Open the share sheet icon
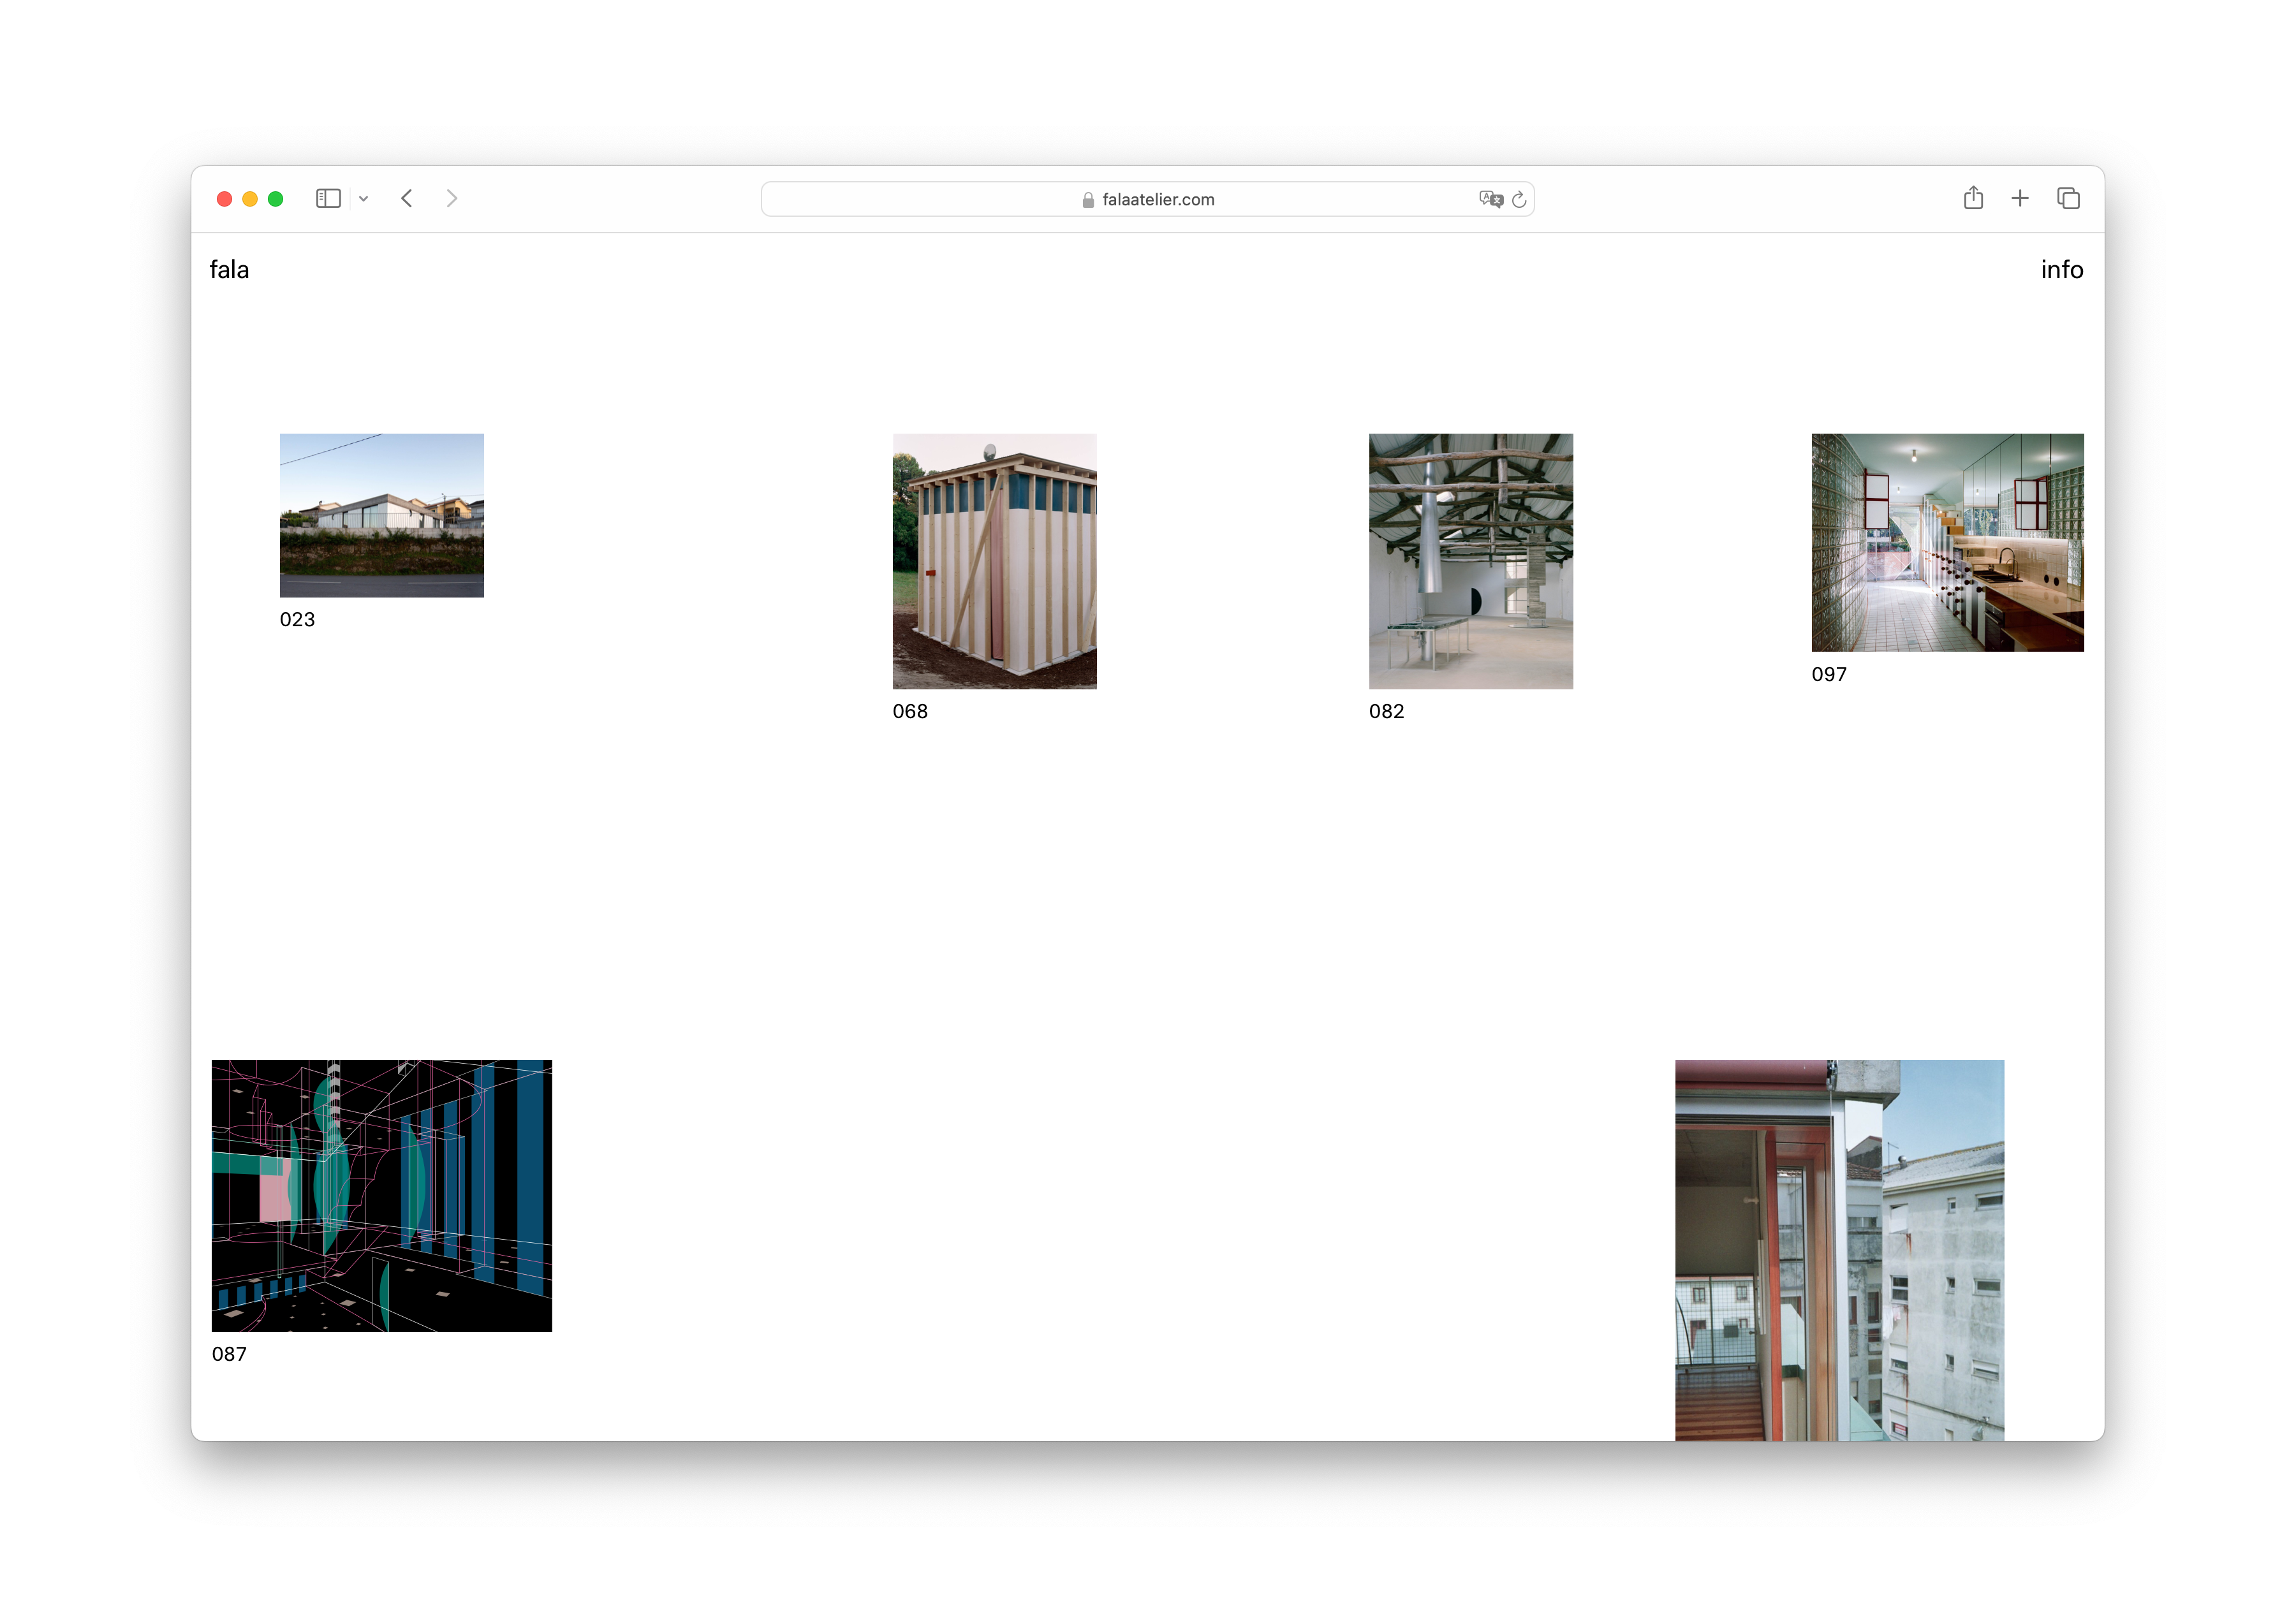 [1972, 198]
